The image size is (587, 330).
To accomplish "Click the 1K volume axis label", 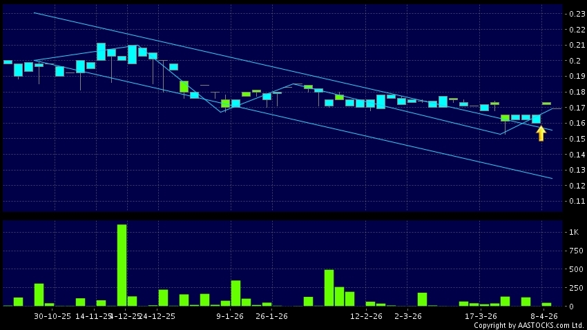I will click(x=573, y=233).
